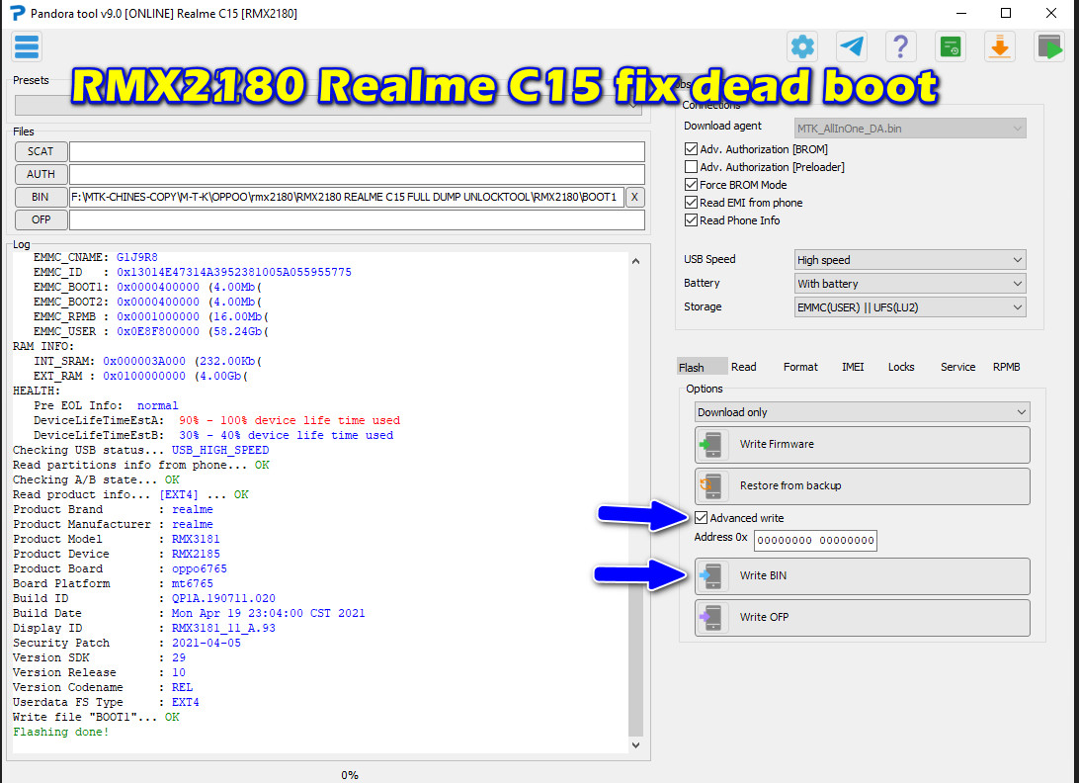1079x783 pixels.
Task: Open the Storage dropdown
Action: [910, 307]
